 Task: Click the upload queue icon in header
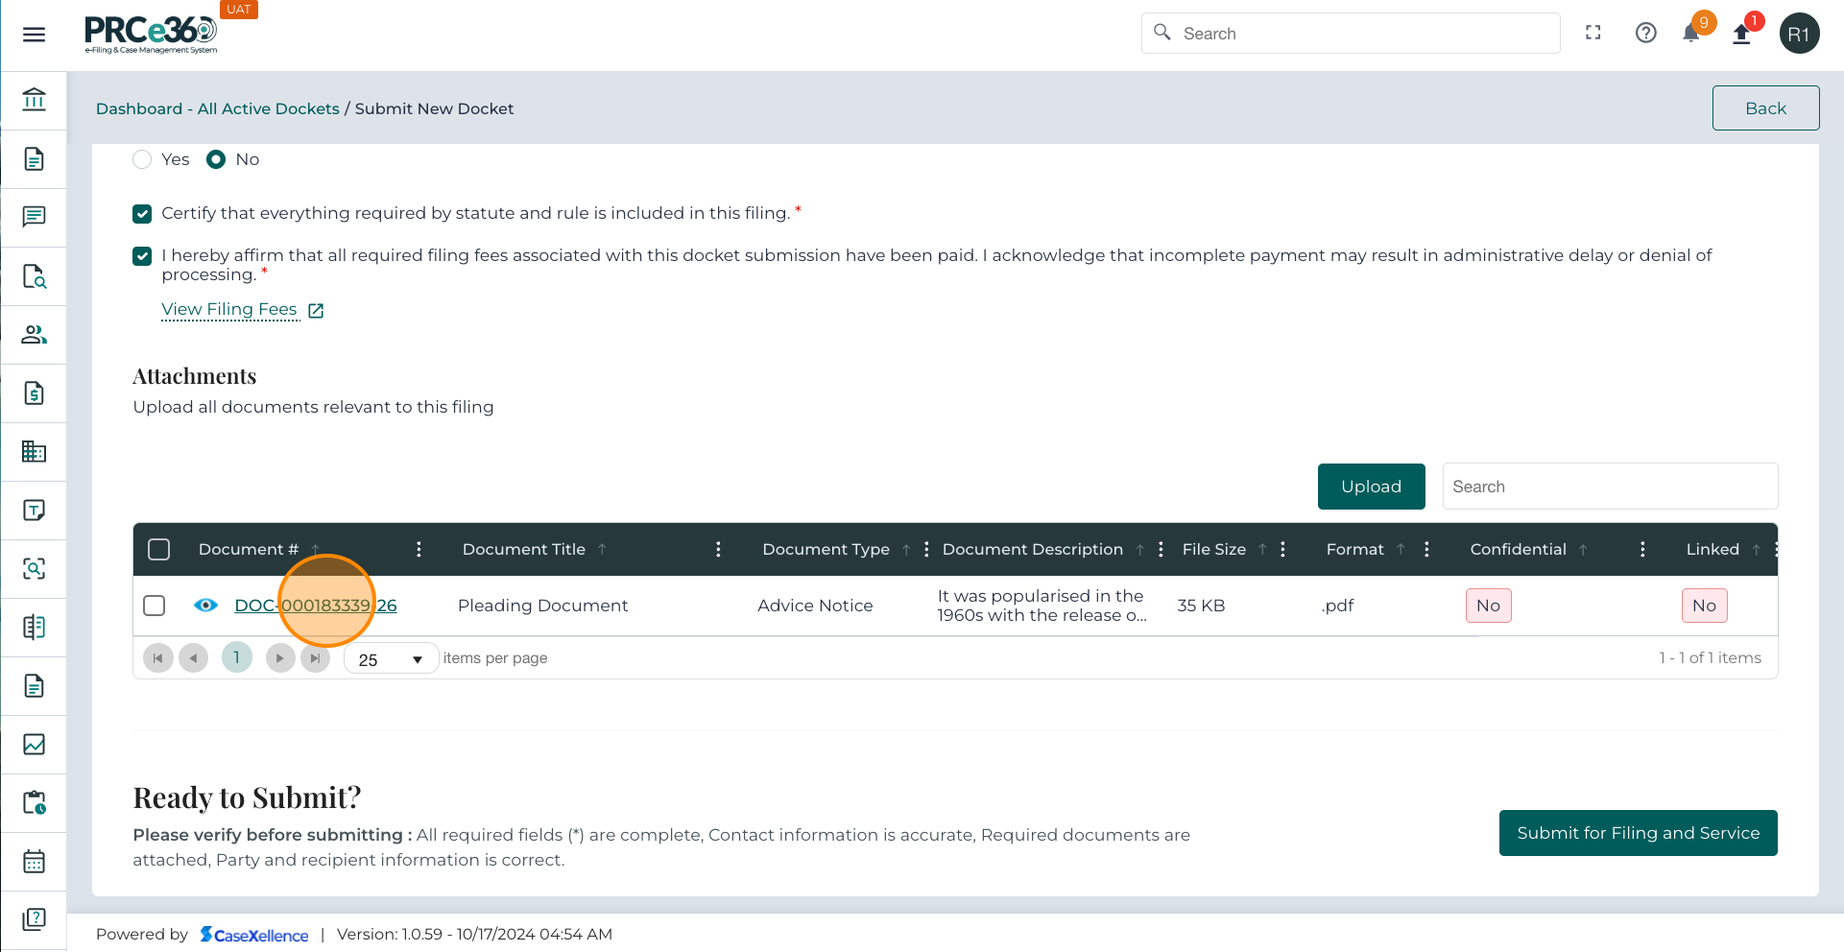pos(1741,35)
